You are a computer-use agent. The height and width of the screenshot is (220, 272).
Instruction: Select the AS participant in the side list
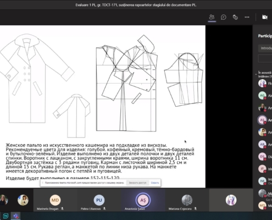point(262,120)
